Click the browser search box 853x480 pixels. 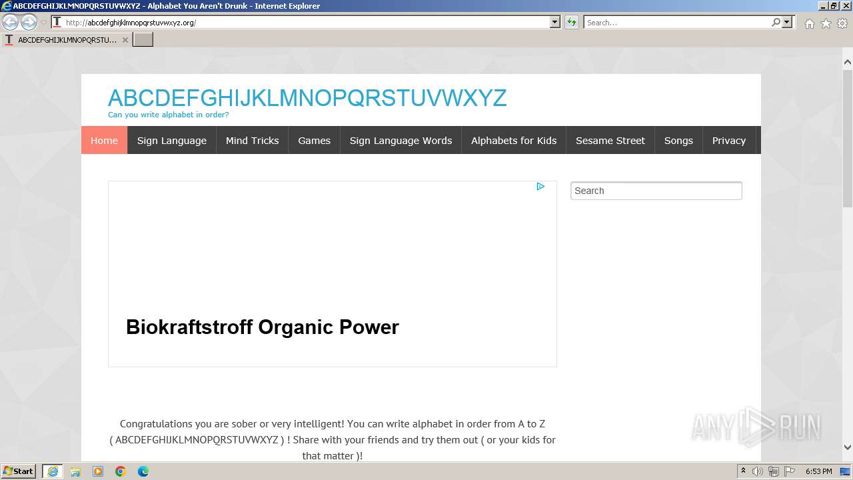pyautogui.click(x=677, y=22)
